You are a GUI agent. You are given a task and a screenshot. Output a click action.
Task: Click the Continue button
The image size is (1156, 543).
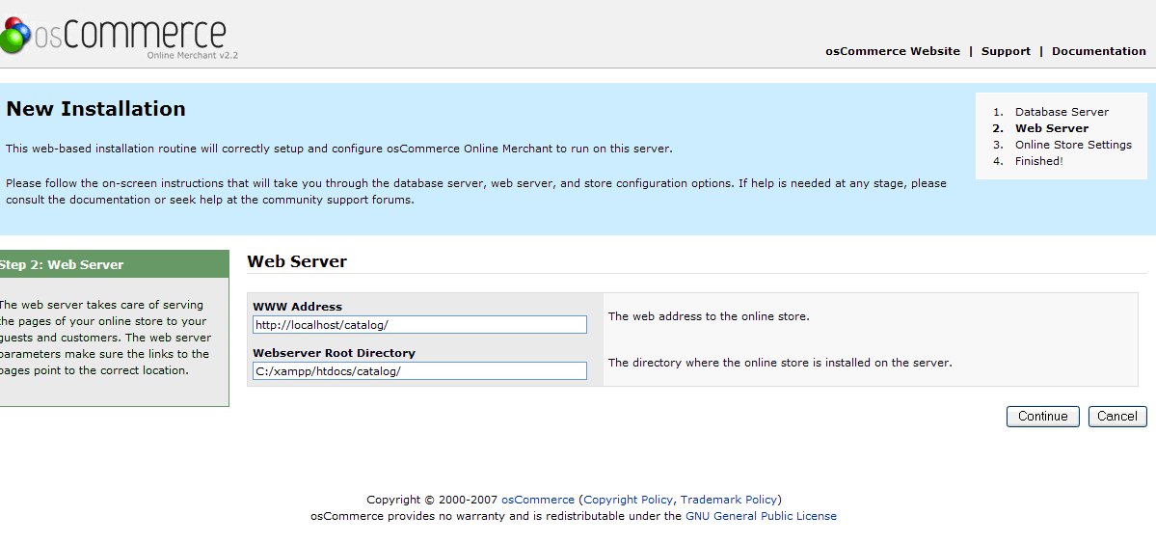[x=1042, y=416]
